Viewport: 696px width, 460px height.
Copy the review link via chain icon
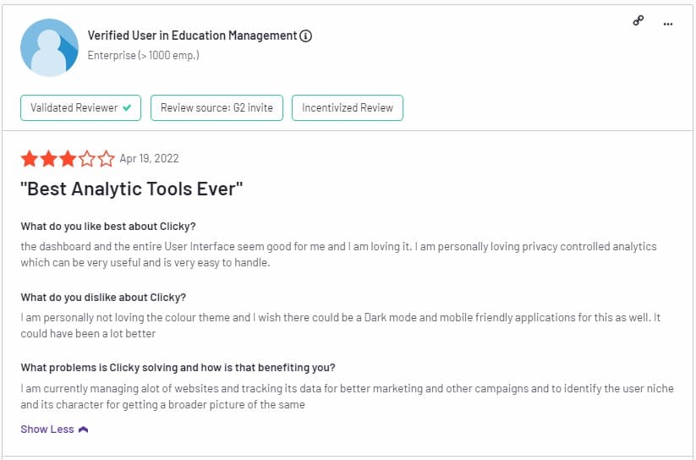point(638,20)
